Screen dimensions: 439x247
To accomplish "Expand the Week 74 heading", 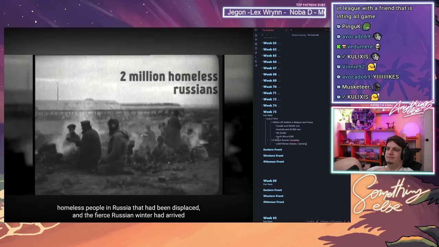I will (x=262, y=105).
